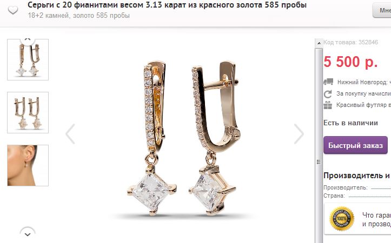The height and width of the screenshot is (243, 391).
Task: Click the bonus refresh arrow icon
Action: click(328, 94)
